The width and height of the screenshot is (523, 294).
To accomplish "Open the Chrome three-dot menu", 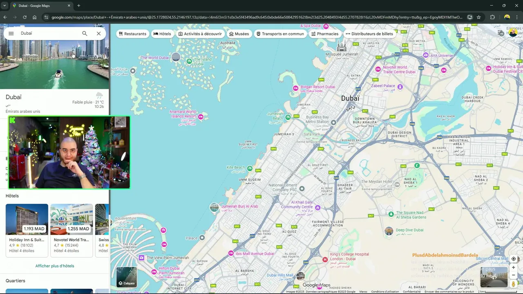I will pos(517,17).
